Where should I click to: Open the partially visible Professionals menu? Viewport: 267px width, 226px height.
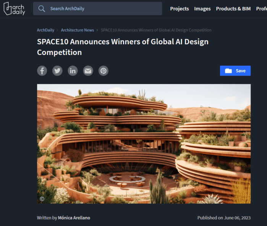tap(262, 9)
